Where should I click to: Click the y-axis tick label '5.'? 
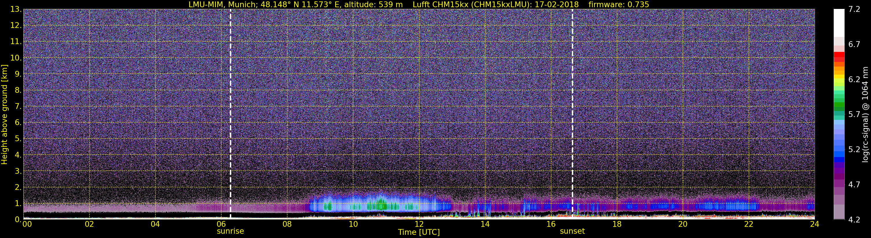click(18, 139)
